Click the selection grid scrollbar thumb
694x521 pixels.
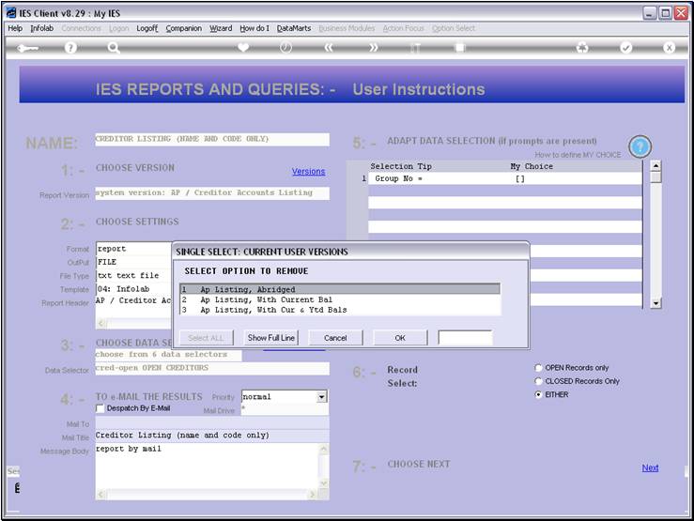pos(655,177)
